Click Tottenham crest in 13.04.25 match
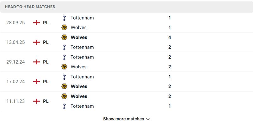Image resolution: width=253 pixels, height=126 pixels. coord(64,47)
